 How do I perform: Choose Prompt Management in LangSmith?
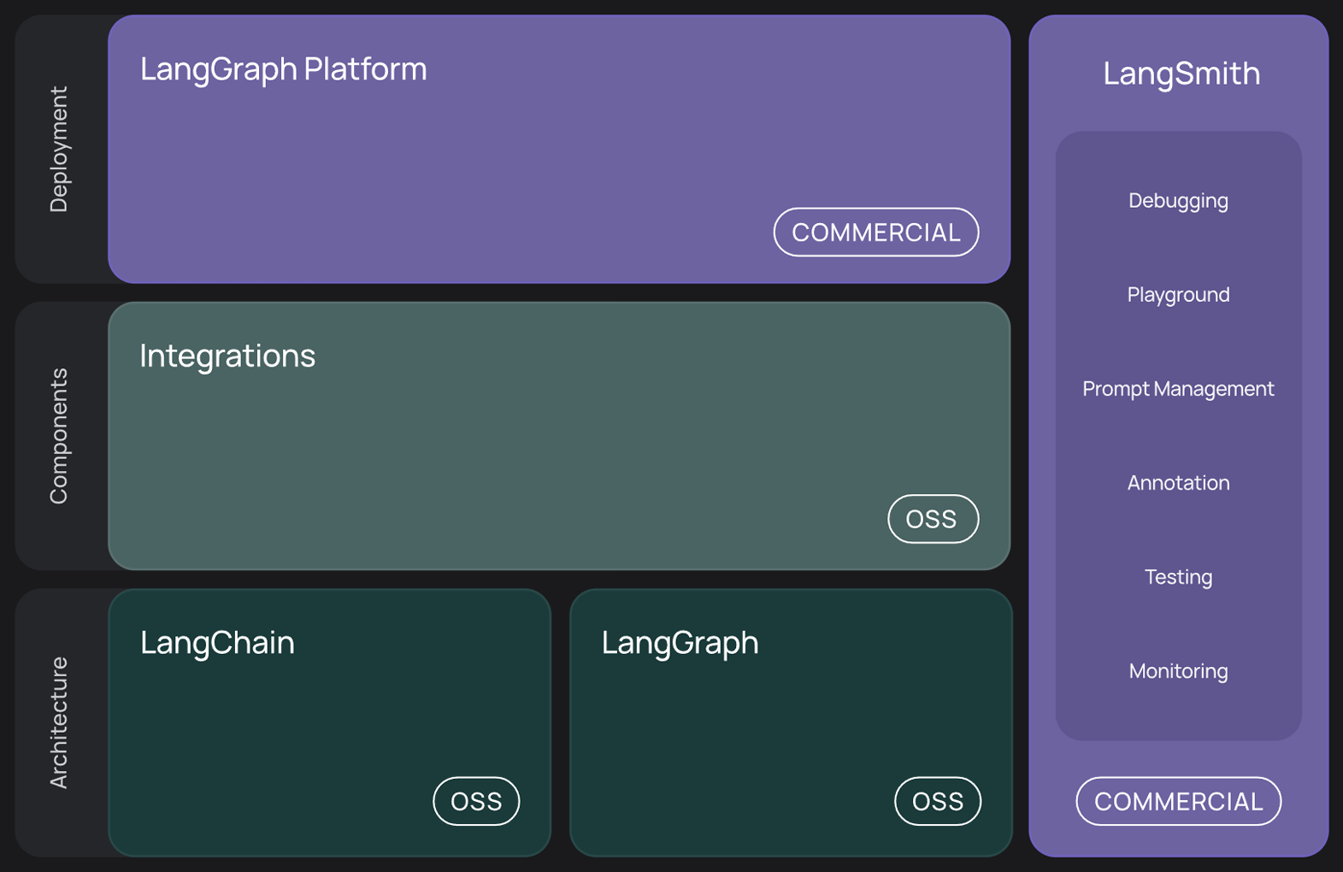pos(1178,389)
